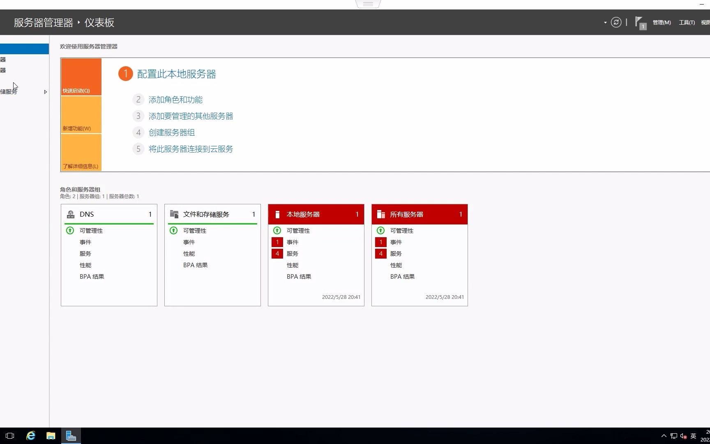Click the network tray icon
Viewport: 710px width, 444px height.
[x=674, y=436]
